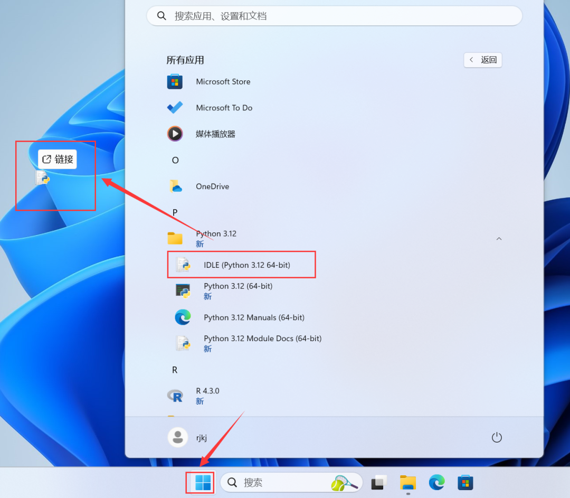Launch Microsoft To Do checkmark icon
Viewport: 570px width, 498px height.
point(175,108)
